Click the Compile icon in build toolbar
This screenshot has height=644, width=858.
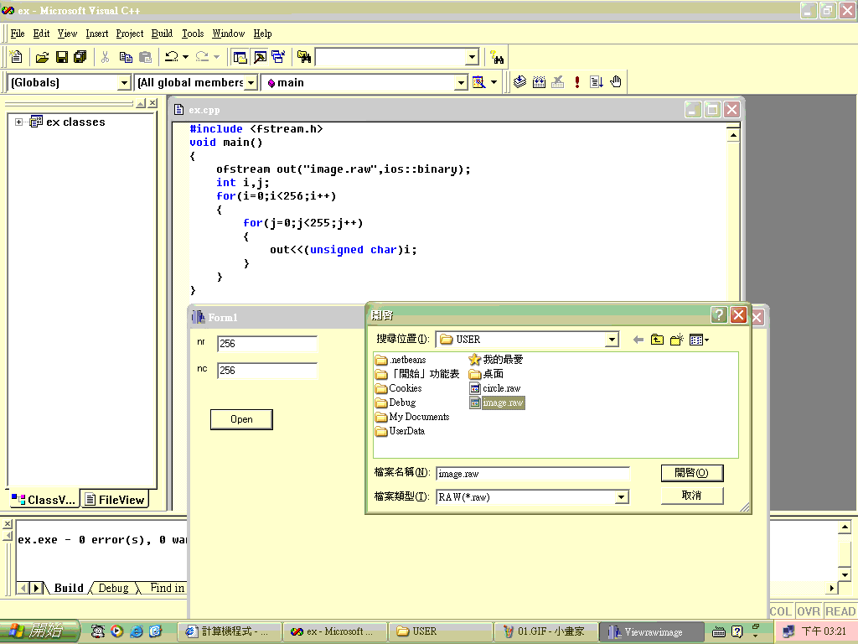point(519,82)
